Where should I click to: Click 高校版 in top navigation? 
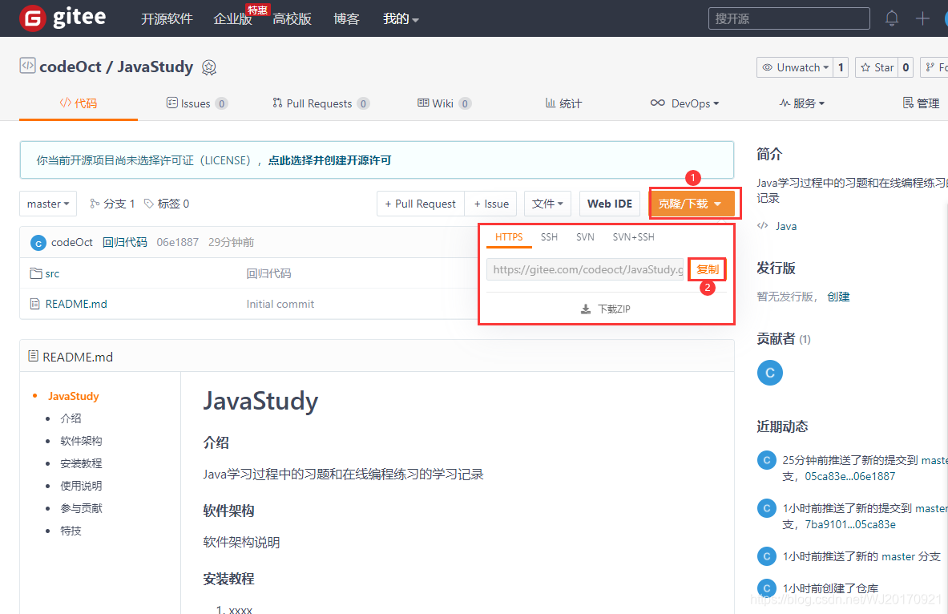[292, 18]
